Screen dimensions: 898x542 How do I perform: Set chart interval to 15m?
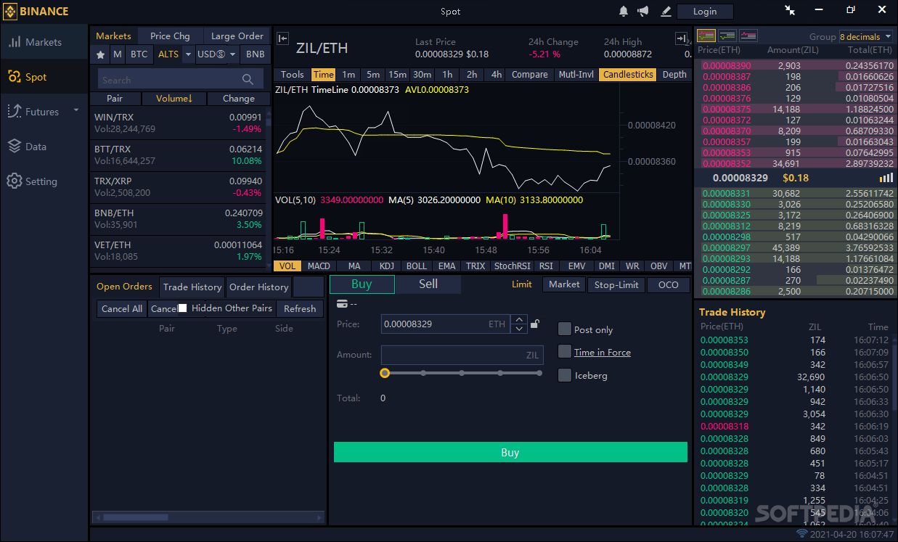pyautogui.click(x=397, y=75)
